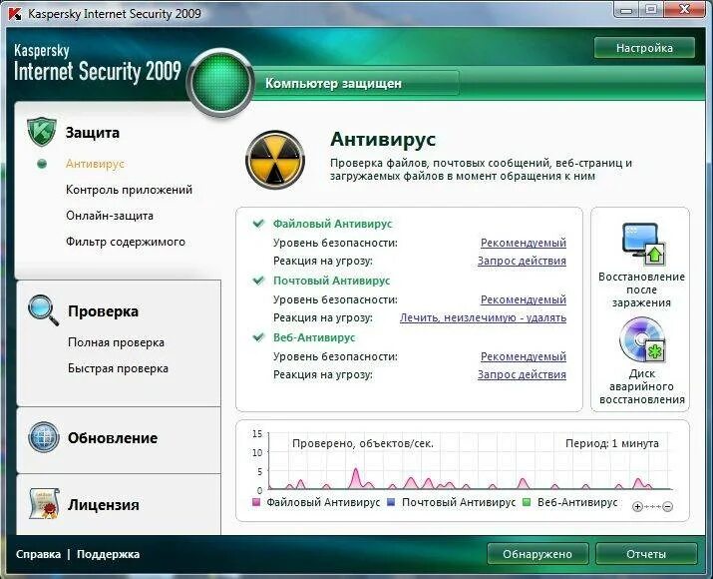
Task: Select Фильтр содержимого item
Action: tap(126, 242)
